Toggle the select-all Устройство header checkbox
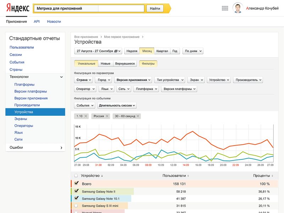 tap(76, 176)
